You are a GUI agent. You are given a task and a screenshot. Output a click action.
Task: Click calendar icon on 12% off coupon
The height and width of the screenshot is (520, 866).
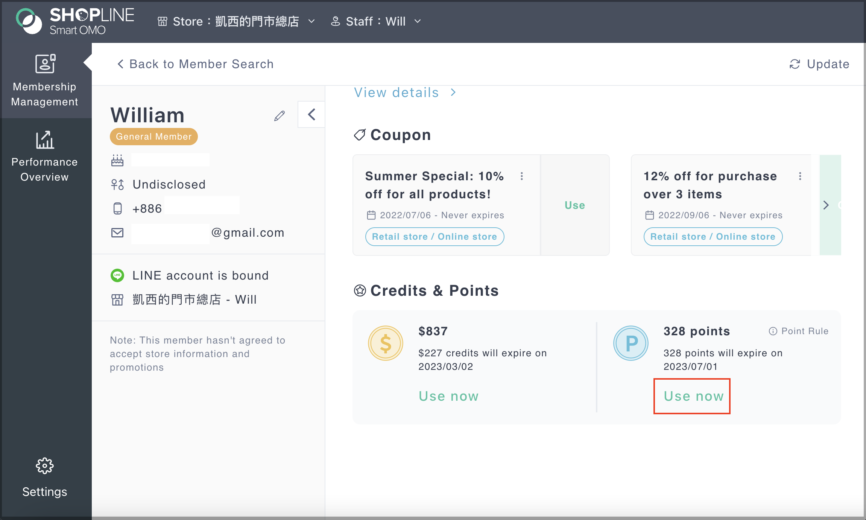pyautogui.click(x=650, y=215)
